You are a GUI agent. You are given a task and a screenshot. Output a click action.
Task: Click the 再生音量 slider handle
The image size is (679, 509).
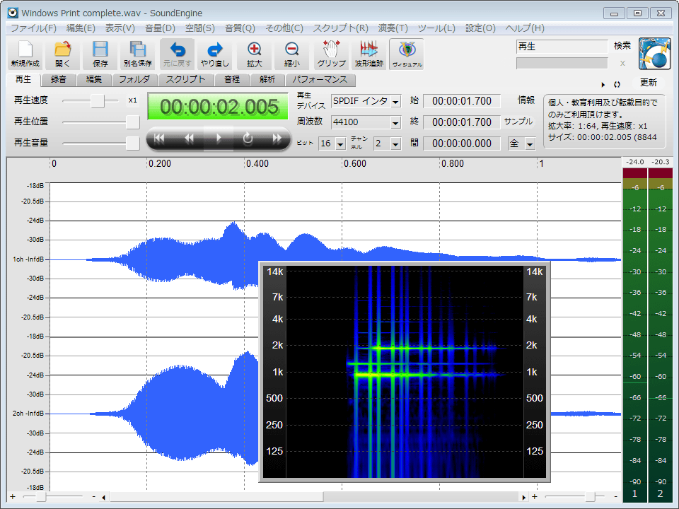(132, 144)
